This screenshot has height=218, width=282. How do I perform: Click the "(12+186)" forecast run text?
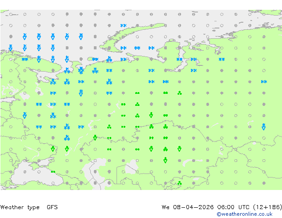pyautogui.click(x=267, y=207)
